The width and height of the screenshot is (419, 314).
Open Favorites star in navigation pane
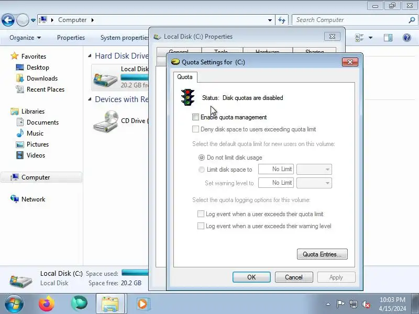(x=15, y=56)
